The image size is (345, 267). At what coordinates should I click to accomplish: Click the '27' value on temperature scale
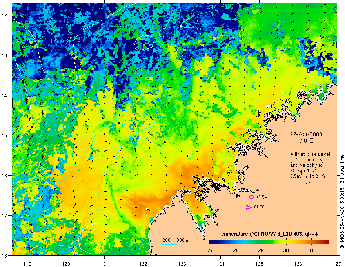210,250
